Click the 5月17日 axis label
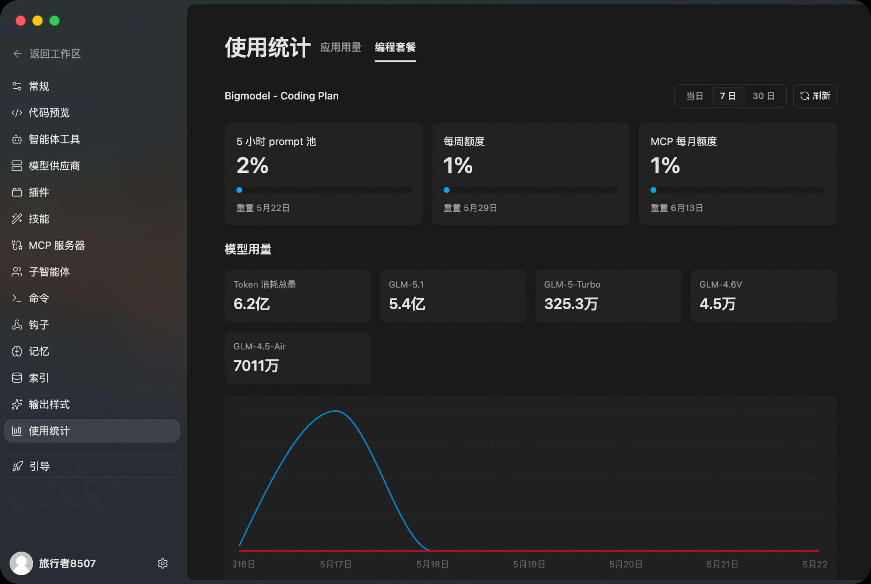Viewport: 871px width, 584px height. 335,564
